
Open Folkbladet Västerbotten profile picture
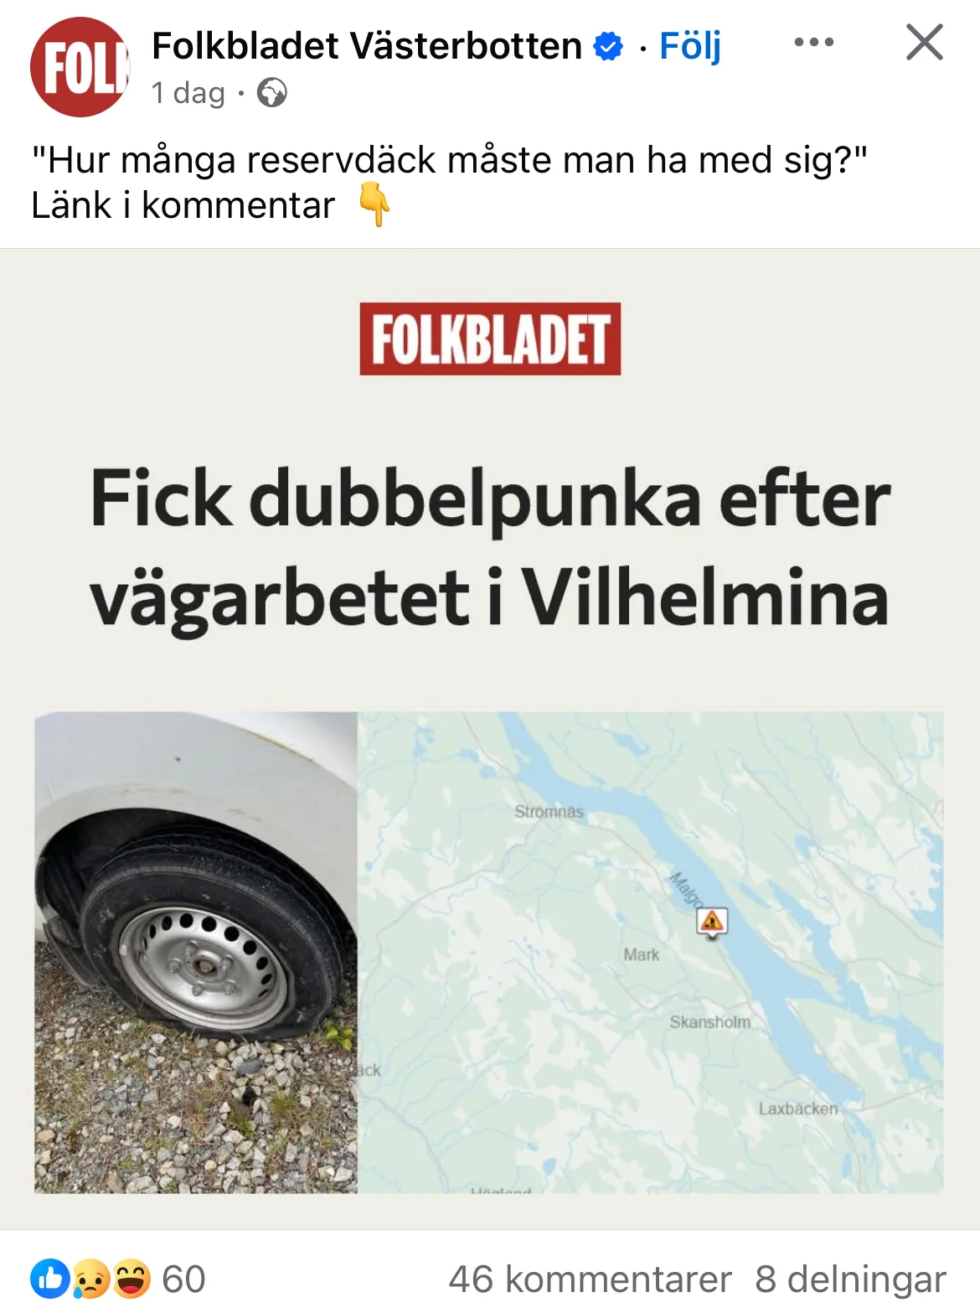80,67
